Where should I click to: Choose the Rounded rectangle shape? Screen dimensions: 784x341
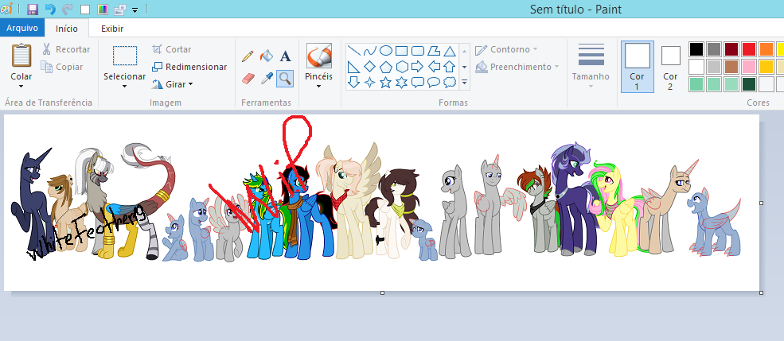click(x=418, y=50)
